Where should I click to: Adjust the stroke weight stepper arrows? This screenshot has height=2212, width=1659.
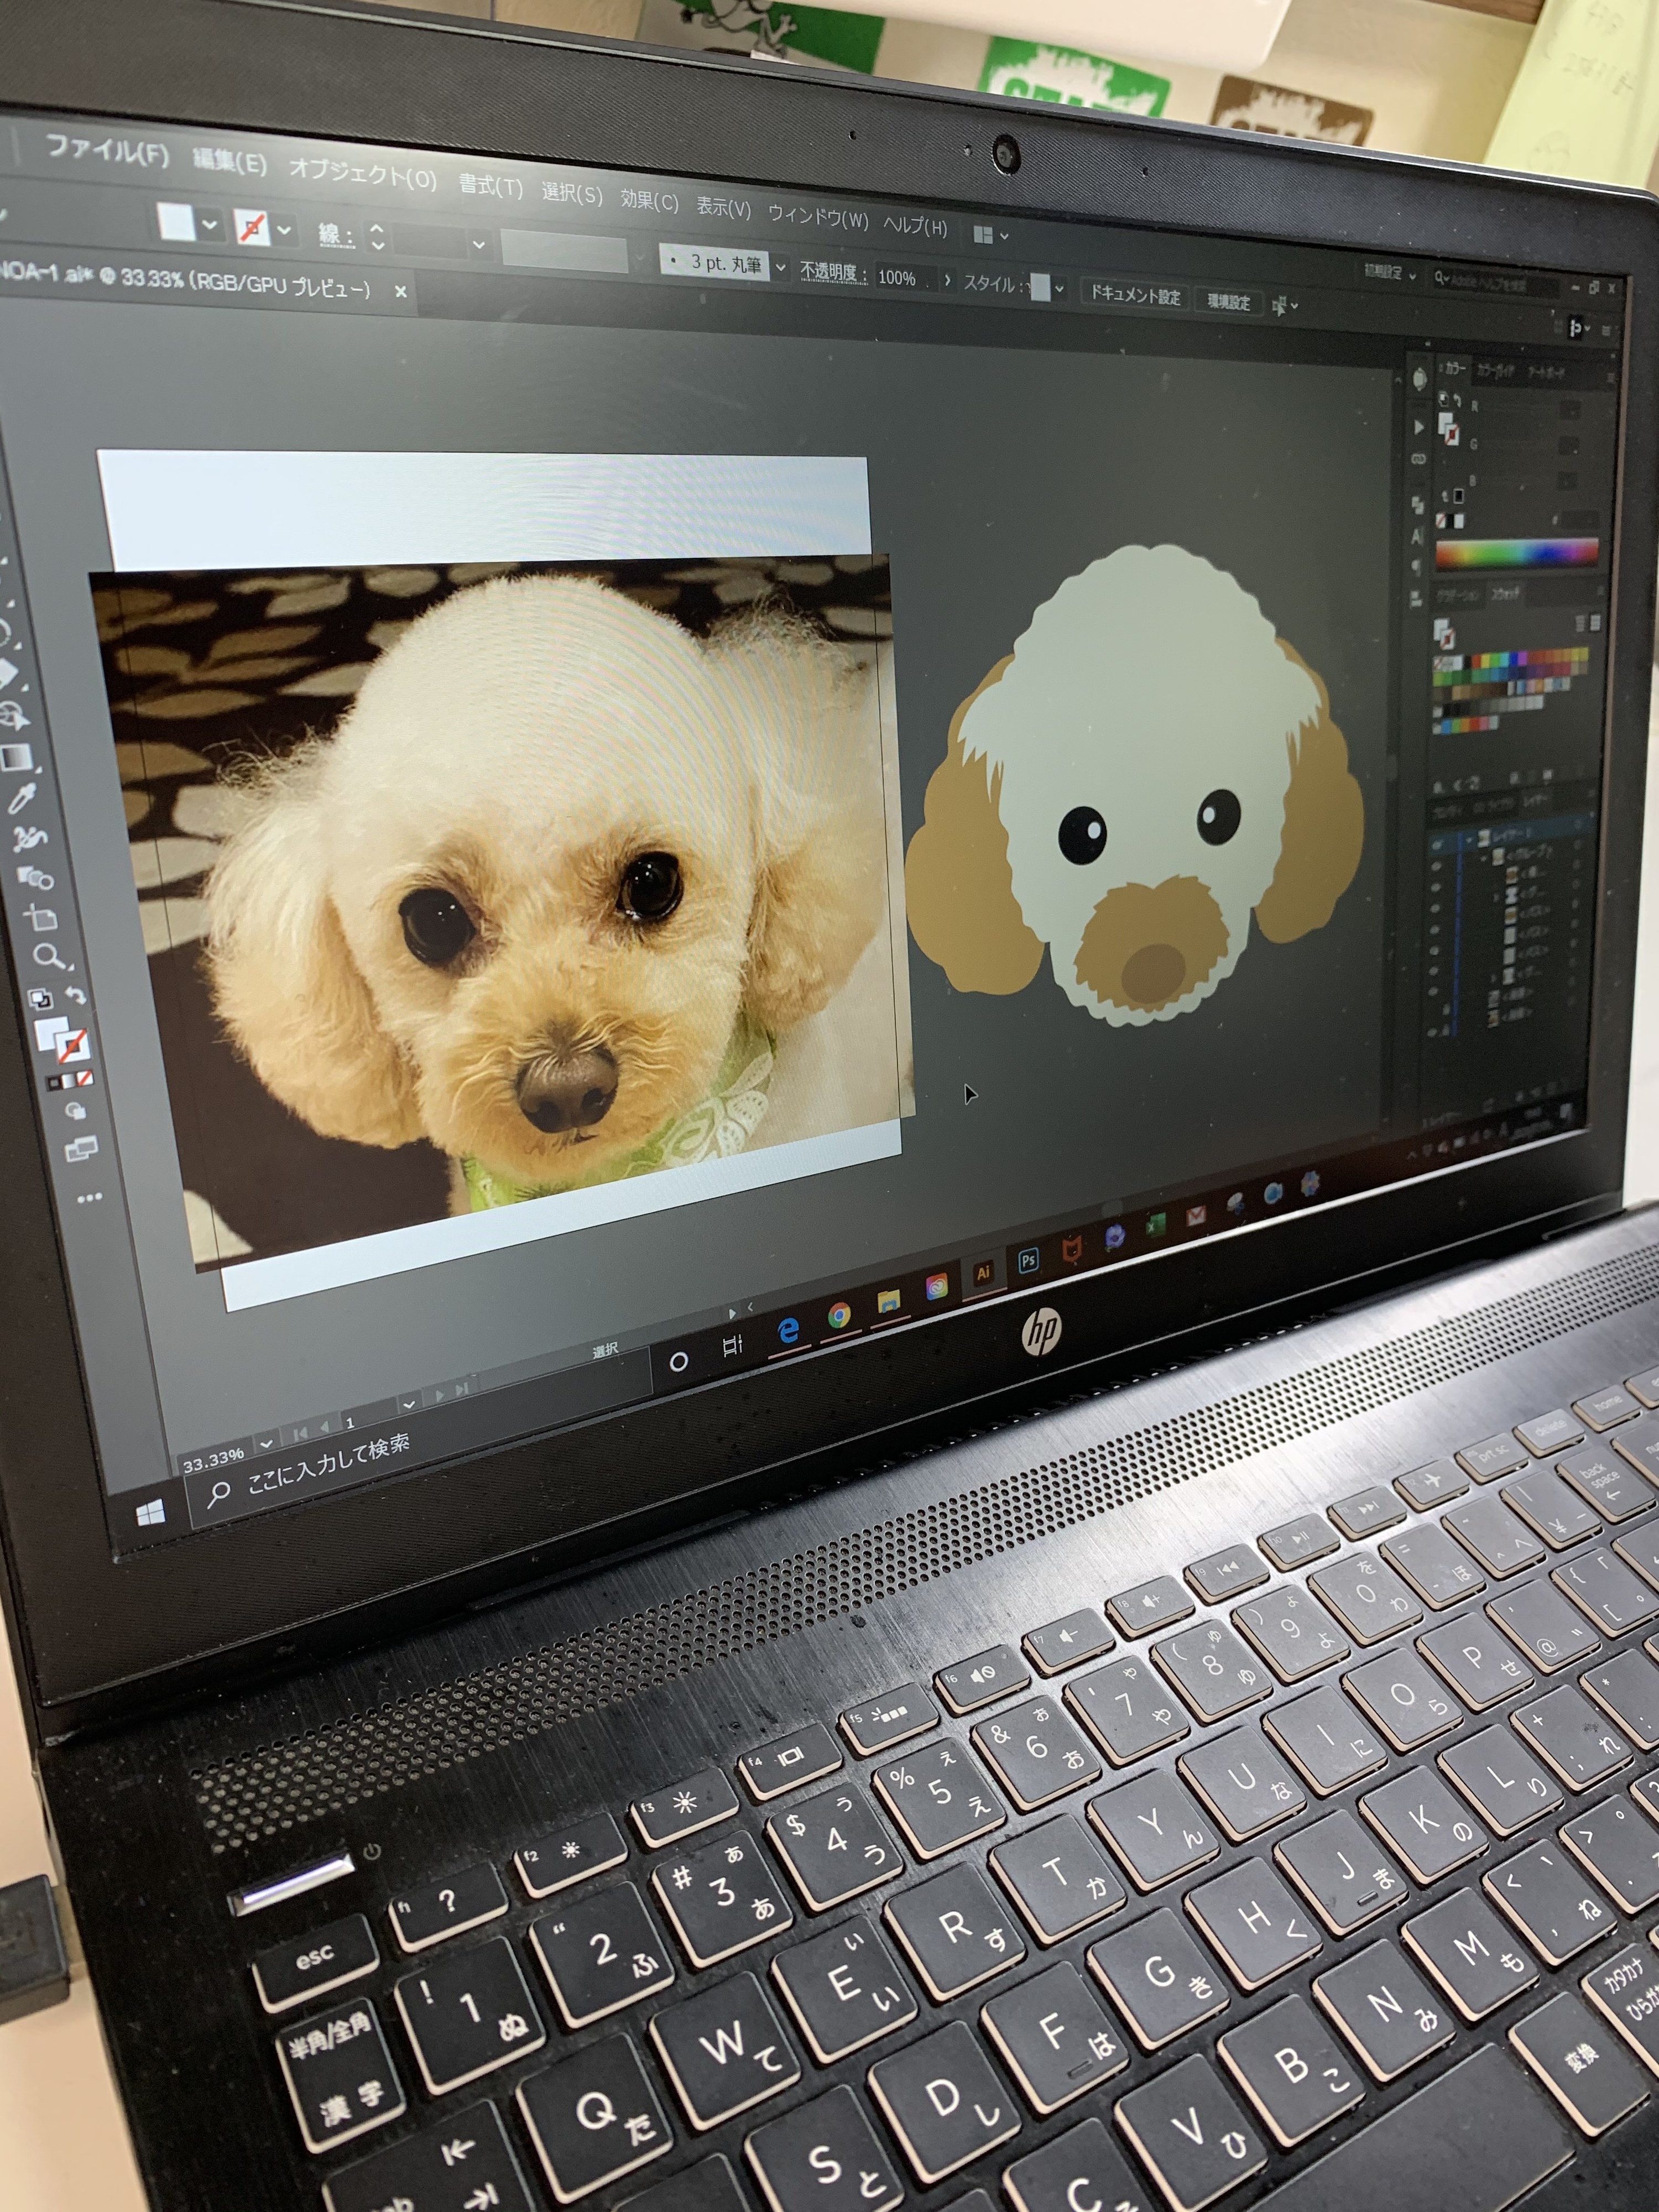[377, 236]
